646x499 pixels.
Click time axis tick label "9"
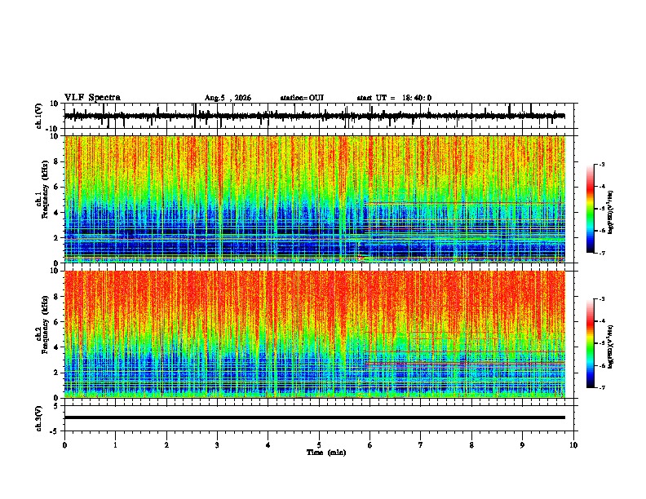click(x=522, y=445)
